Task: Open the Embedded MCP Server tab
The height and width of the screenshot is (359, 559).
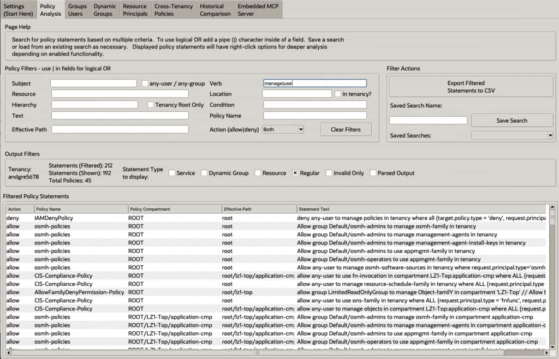Action: [x=258, y=10]
